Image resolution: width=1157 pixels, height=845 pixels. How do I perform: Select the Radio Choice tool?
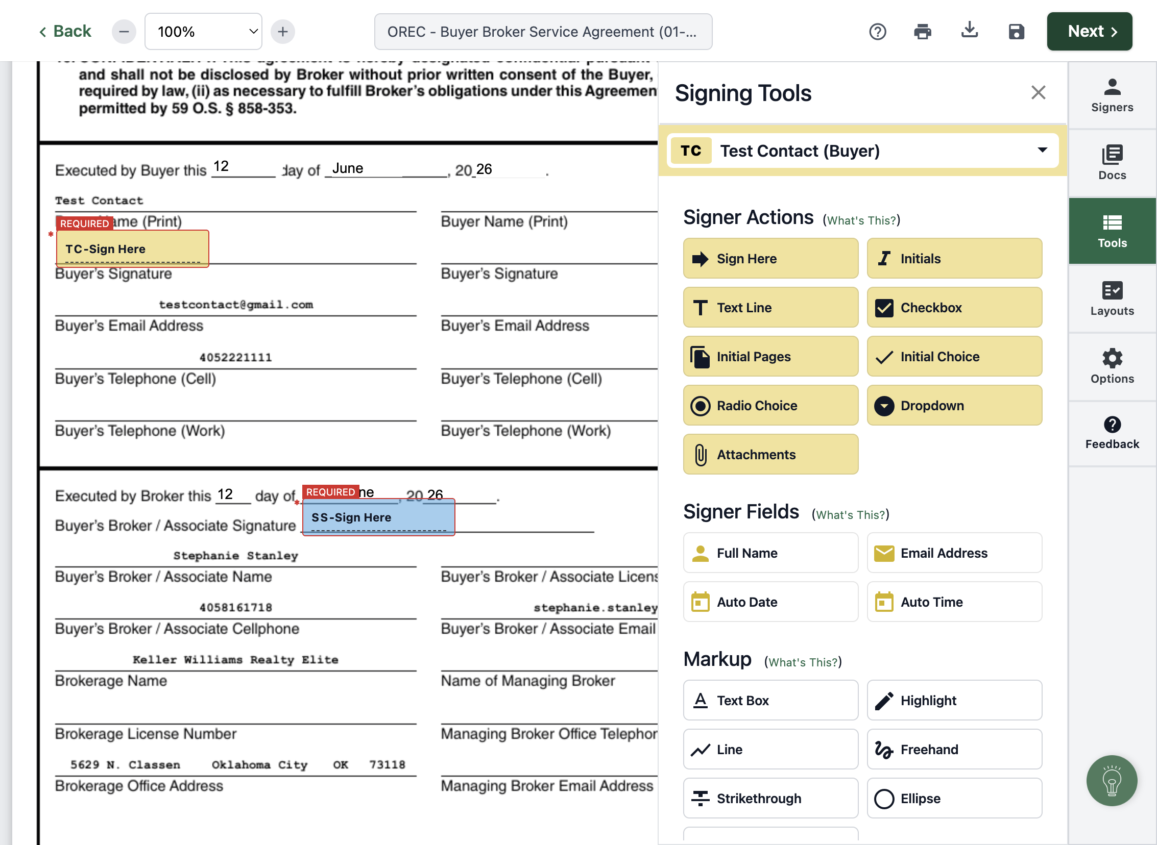[770, 406]
